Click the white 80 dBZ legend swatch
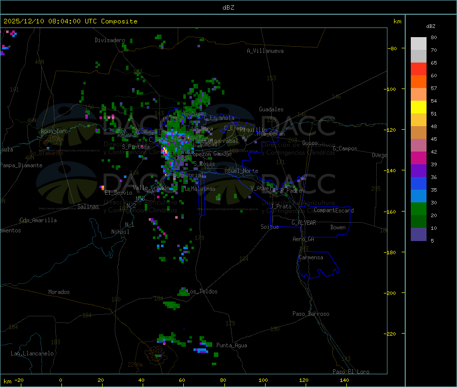The height and width of the screenshot is (387, 457). click(x=418, y=44)
